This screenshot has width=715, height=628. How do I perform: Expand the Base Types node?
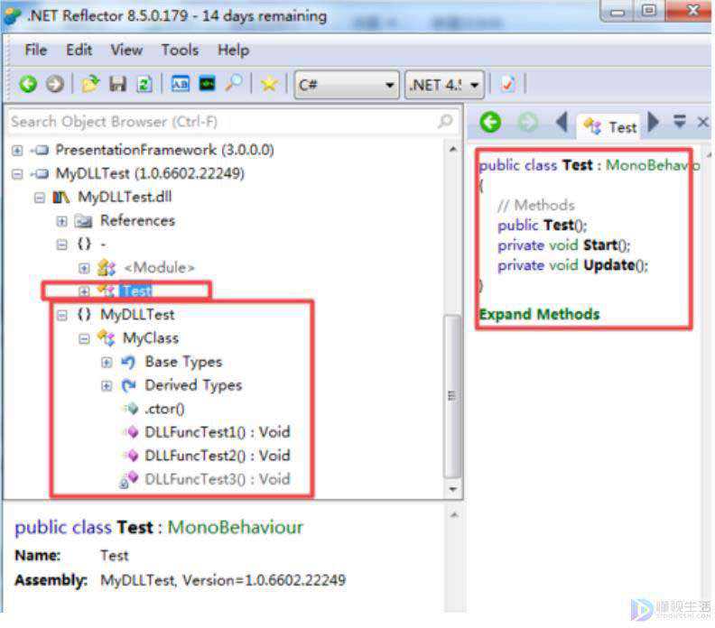107,363
